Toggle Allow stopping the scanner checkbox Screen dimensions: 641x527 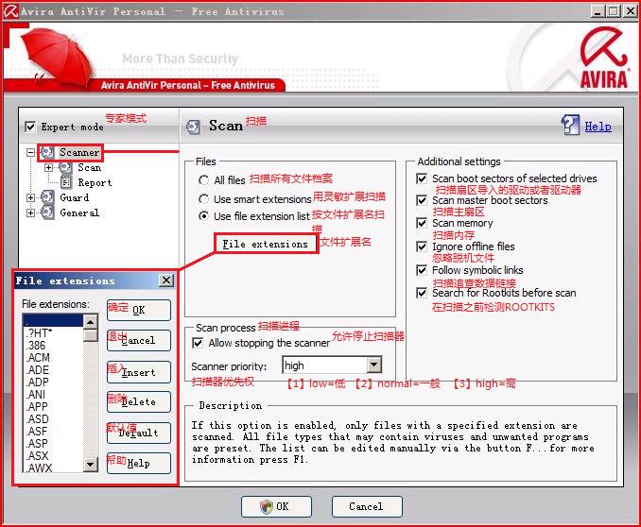point(198,343)
